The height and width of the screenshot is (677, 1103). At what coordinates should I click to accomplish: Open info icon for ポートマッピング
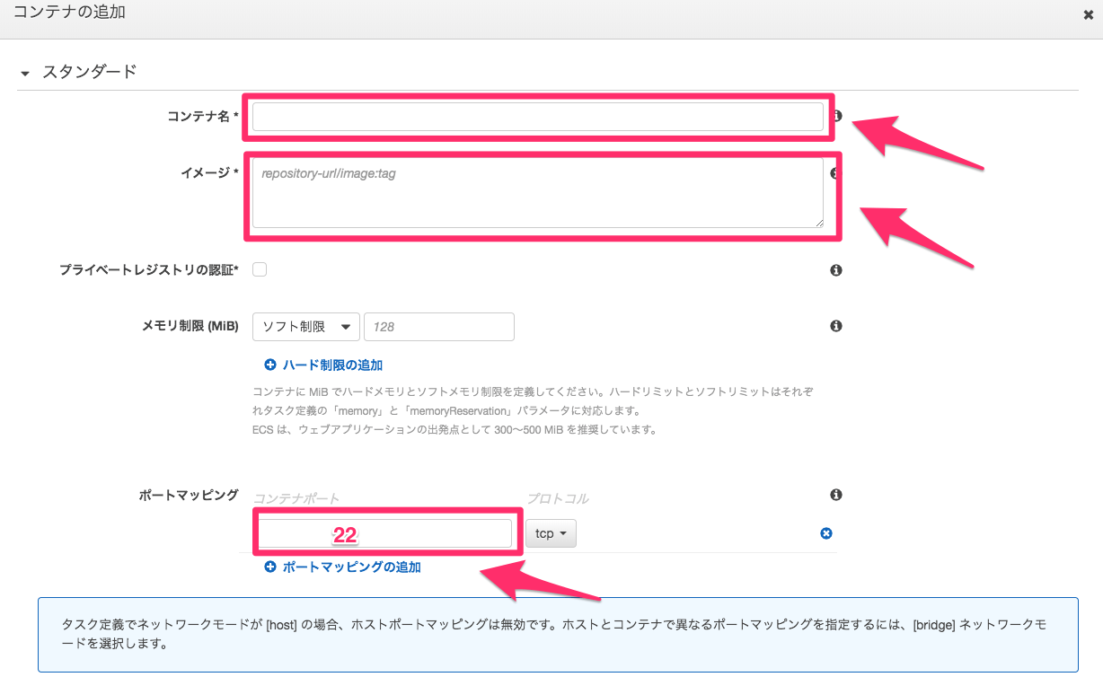tap(836, 495)
